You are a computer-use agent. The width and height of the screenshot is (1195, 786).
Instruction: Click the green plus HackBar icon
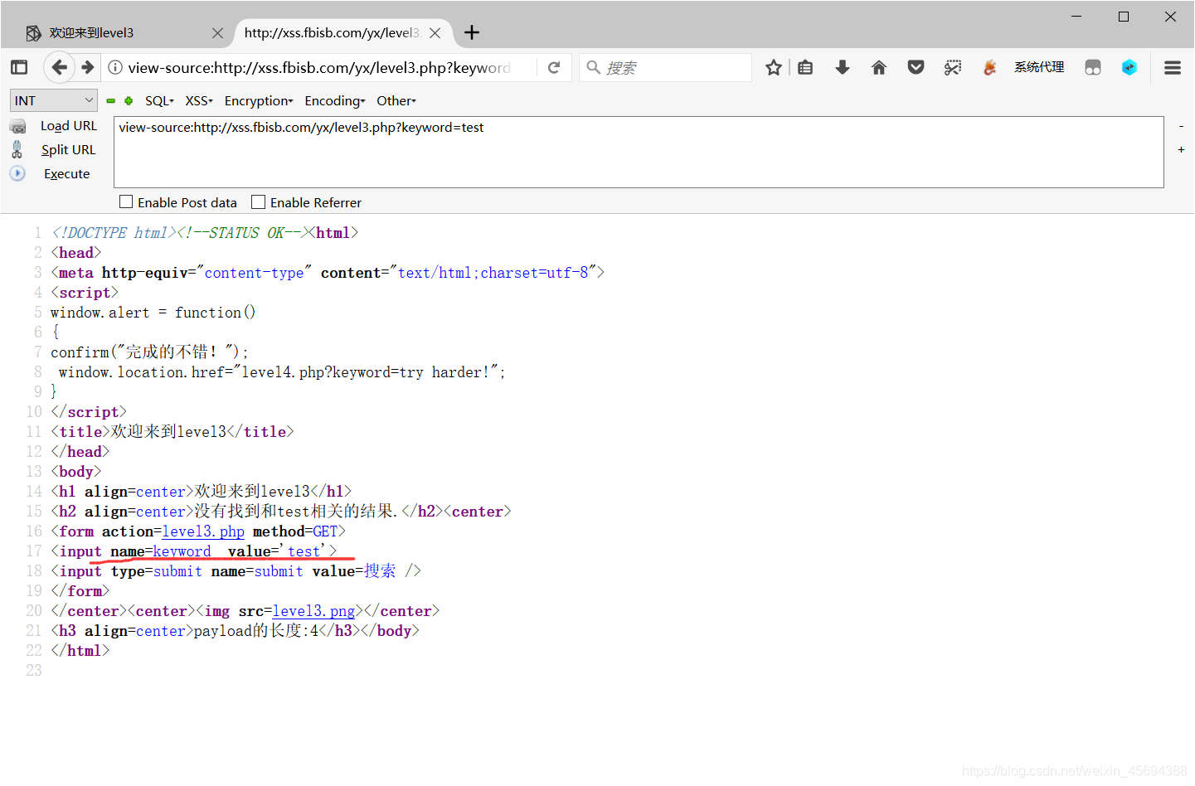(x=129, y=100)
